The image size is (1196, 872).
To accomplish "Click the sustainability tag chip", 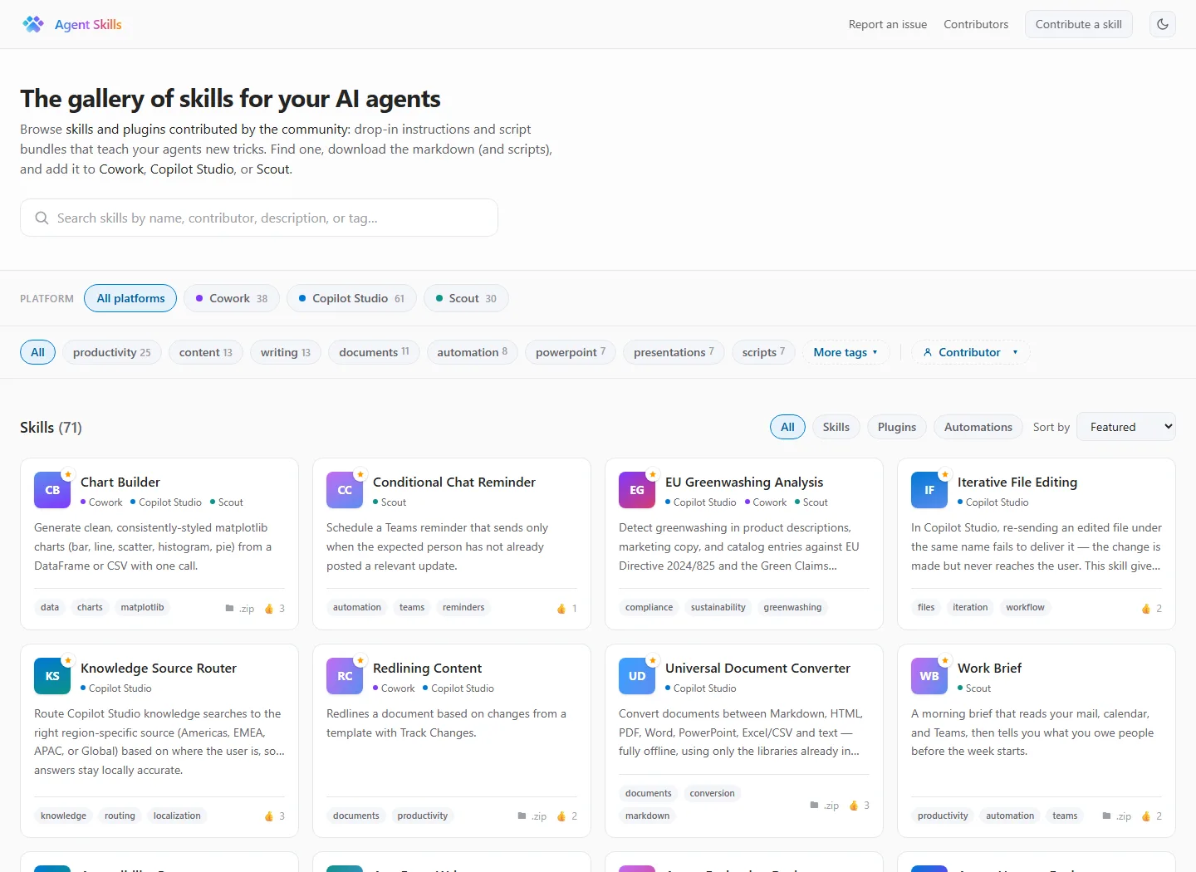I will pos(718,607).
